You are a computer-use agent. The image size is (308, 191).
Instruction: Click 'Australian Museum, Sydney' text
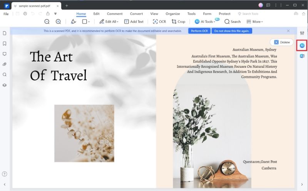254,50
